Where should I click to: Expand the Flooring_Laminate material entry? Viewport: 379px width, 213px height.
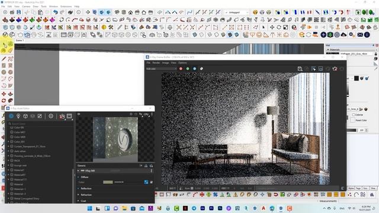(x=8, y=156)
